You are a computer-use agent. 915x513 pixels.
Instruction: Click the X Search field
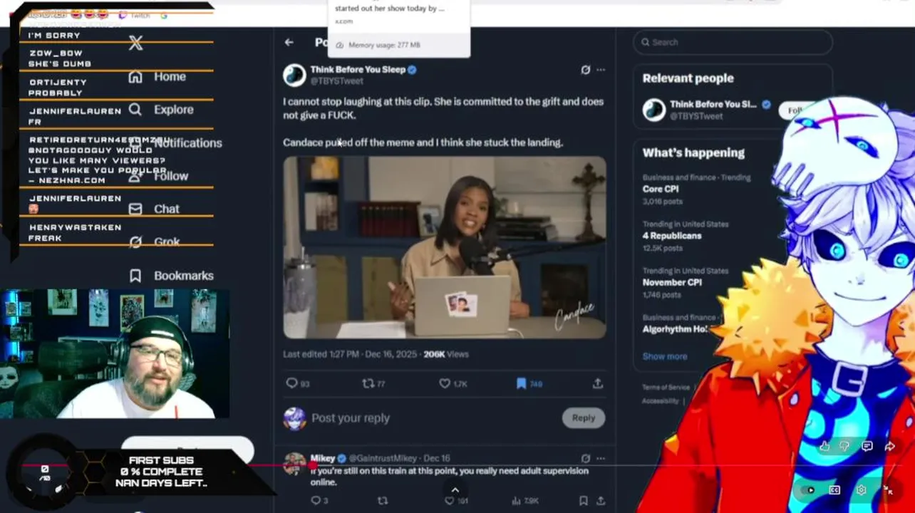[733, 42]
